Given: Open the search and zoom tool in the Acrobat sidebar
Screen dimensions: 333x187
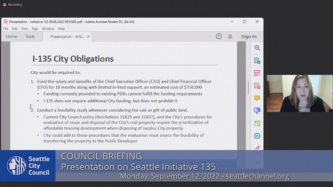Looking at the screenshot, I should coord(257,48).
